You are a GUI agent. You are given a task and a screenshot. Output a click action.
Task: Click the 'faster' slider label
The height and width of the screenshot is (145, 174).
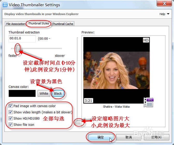[x=13, y=56]
